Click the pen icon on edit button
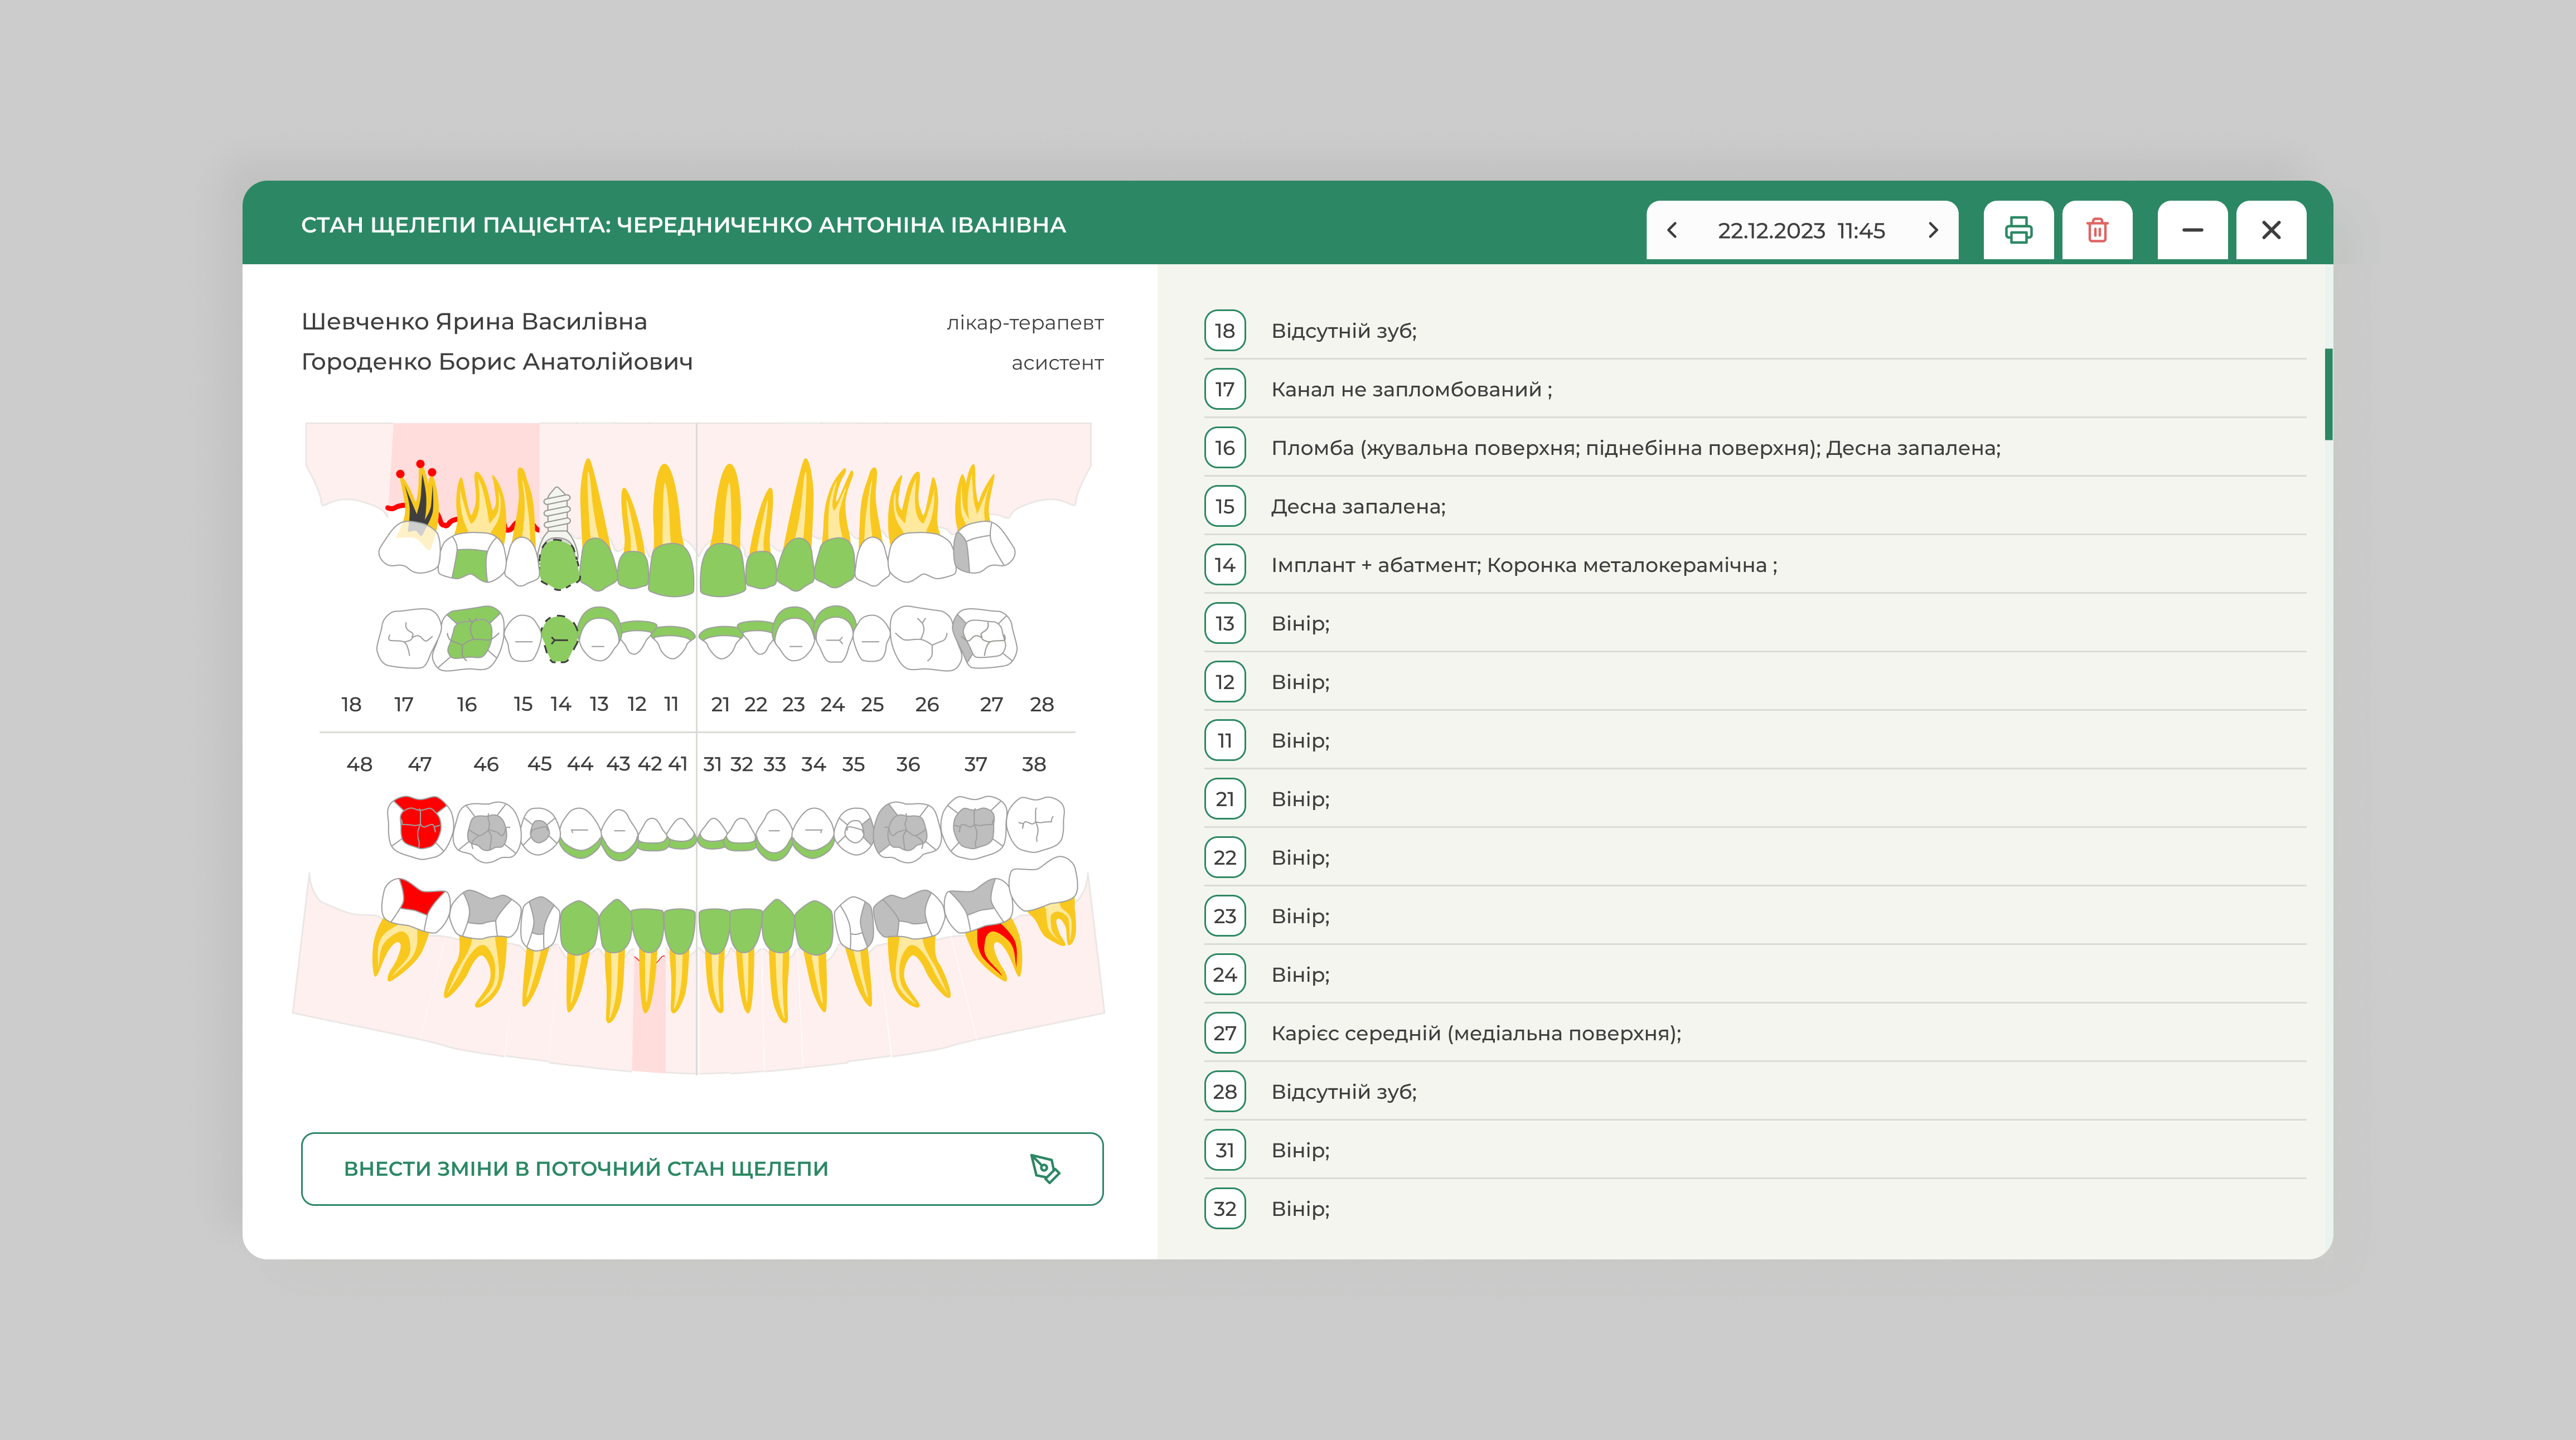This screenshot has height=1440, width=2576. [x=1044, y=1168]
